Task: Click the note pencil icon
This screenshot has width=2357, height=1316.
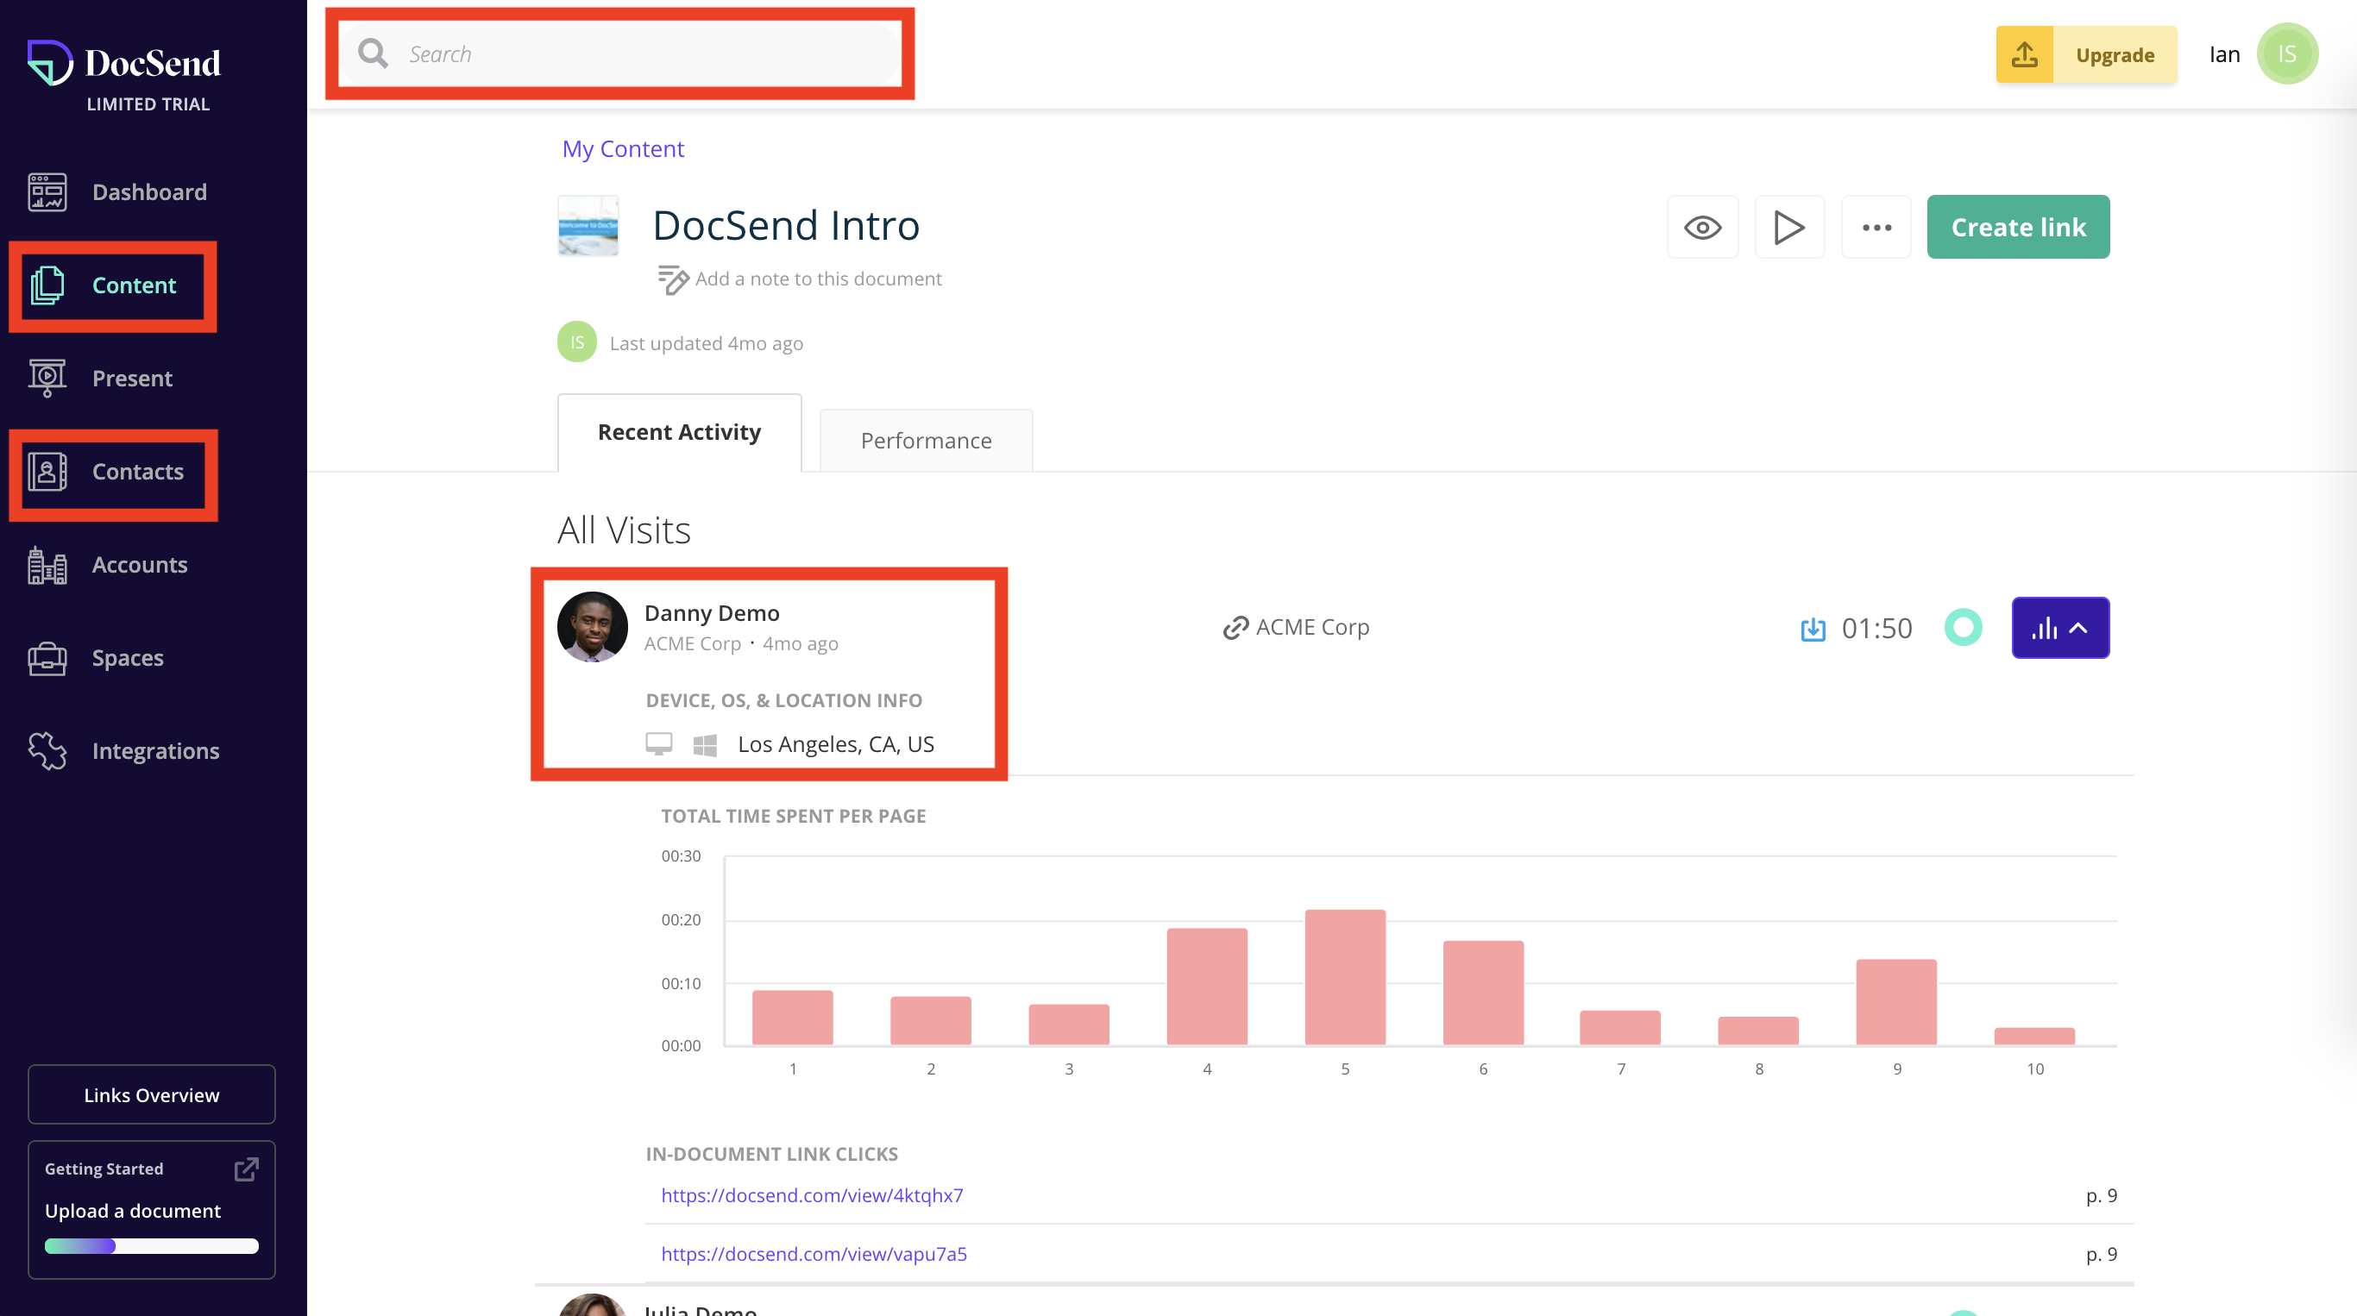Action: coord(673,279)
